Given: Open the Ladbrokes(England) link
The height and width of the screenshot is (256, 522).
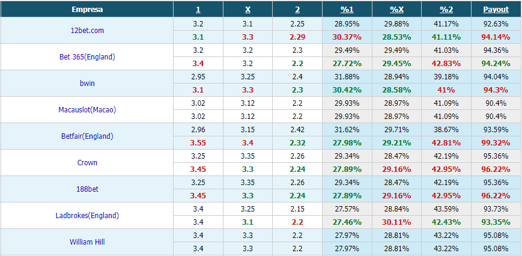Looking at the screenshot, I should [x=87, y=216].
